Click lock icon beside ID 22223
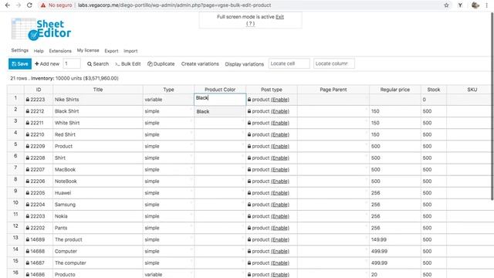 tap(28, 100)
